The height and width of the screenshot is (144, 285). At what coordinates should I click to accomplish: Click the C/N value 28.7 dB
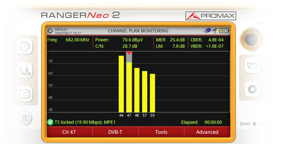(130, 46)
